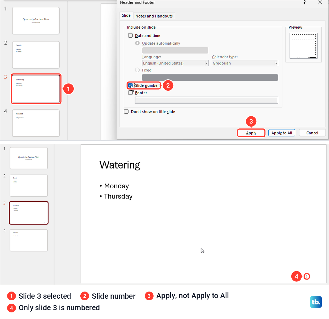329x319 pixels.
Task: Click the Fixed date text field
Action: pyautogui.click(x=210, y=77)
